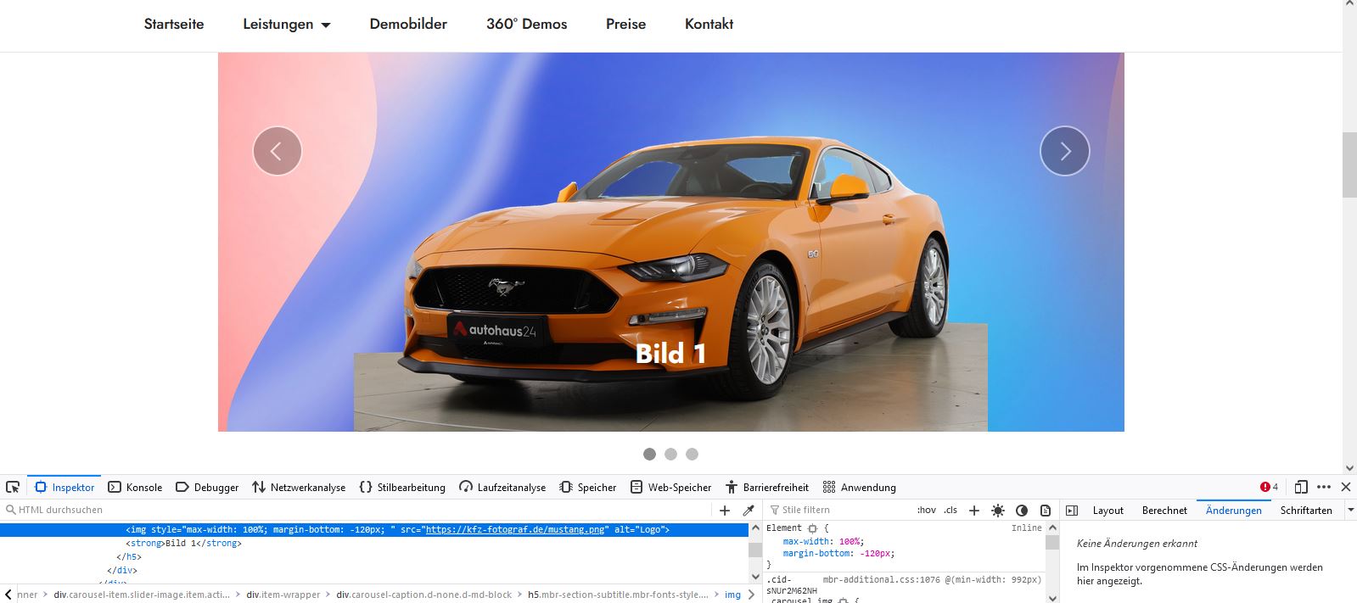Viewport: 1357px width, 603px height.
Task: Open the 360° Demos page
Action: click(526, 24)
